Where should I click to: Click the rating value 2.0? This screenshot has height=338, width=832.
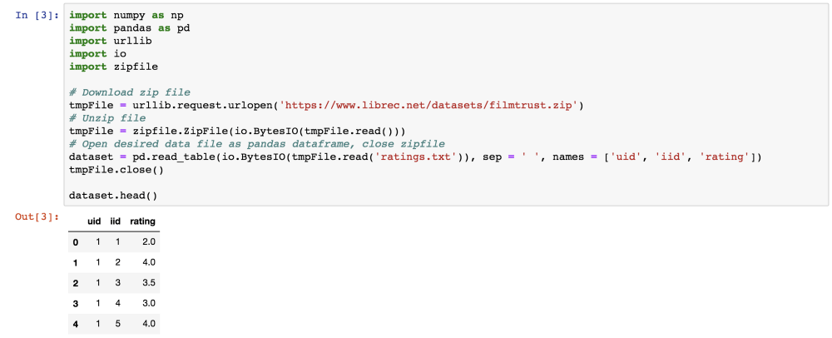[x=148, y=241]
